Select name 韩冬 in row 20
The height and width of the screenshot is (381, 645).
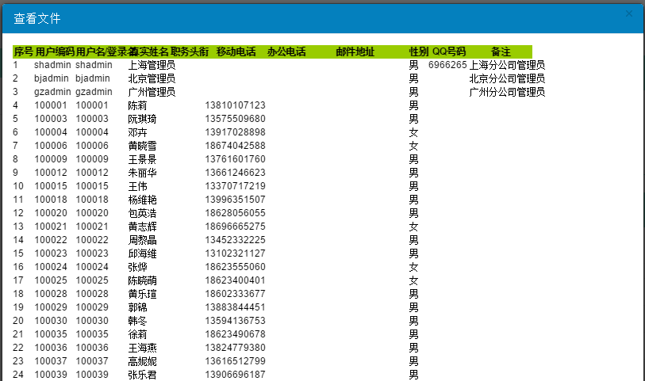(137, 321)
